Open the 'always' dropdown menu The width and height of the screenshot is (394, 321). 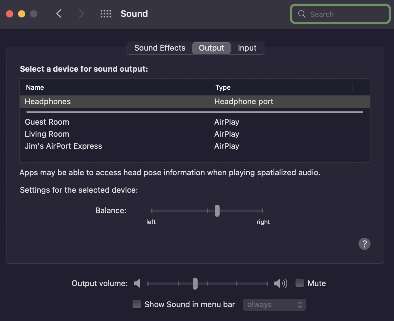[x=274, y=304]
